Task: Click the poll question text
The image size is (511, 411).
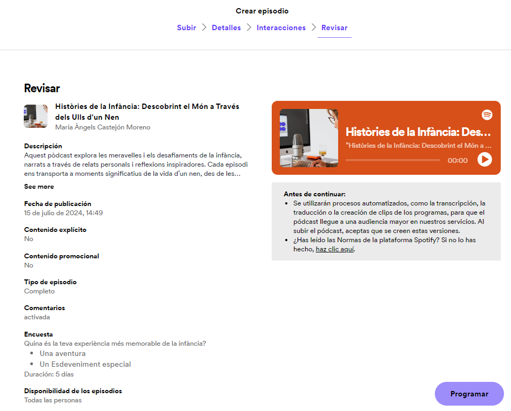Action: (115, 344)
